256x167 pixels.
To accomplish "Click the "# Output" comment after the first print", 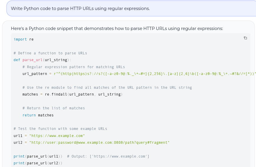I will [108, 156].
